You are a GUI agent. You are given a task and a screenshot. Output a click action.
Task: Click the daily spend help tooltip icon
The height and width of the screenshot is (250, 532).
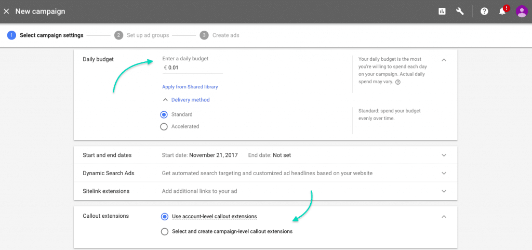click(397, 82)
